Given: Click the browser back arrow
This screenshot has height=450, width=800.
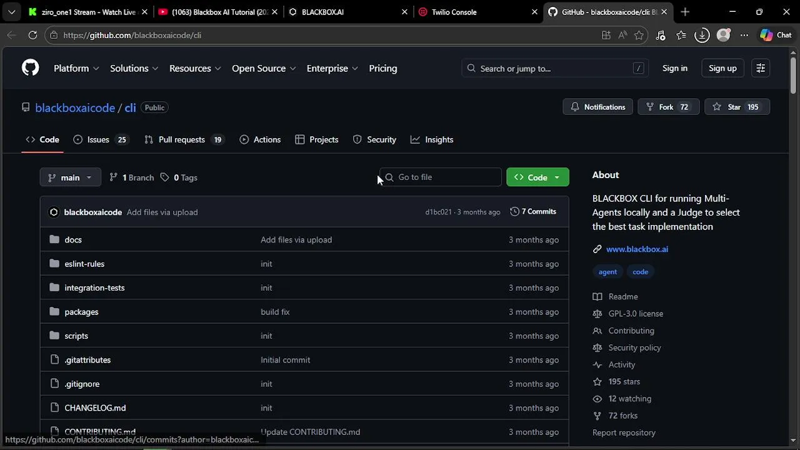Looking at the screenshot, I should tap(11, 36).
